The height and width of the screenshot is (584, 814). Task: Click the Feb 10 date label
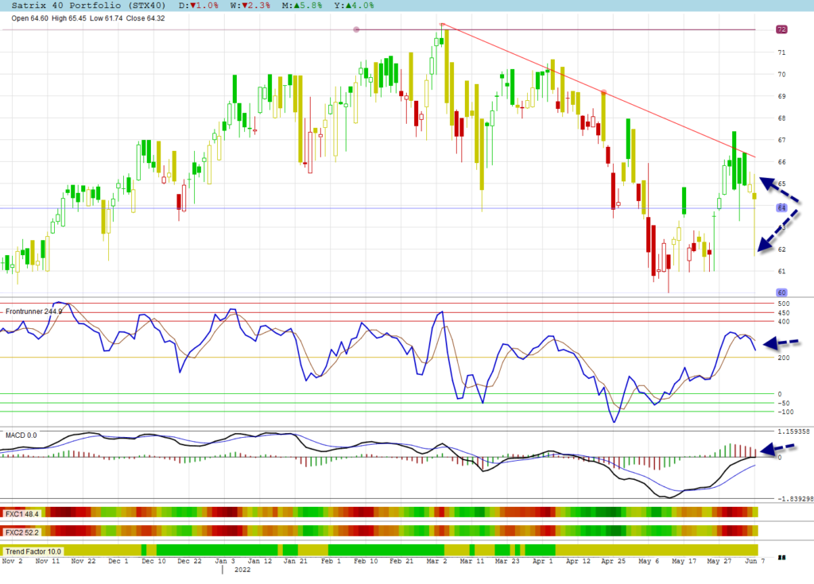click(x=366, y=561)
